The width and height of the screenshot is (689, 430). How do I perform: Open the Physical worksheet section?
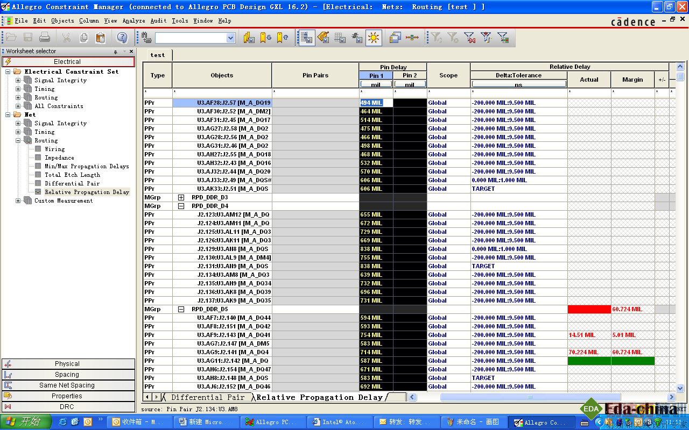[x=68, y=364]
